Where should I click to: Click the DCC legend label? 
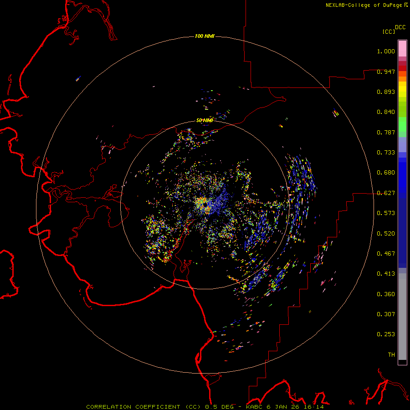pyautogui.click(x=400, y=27)
